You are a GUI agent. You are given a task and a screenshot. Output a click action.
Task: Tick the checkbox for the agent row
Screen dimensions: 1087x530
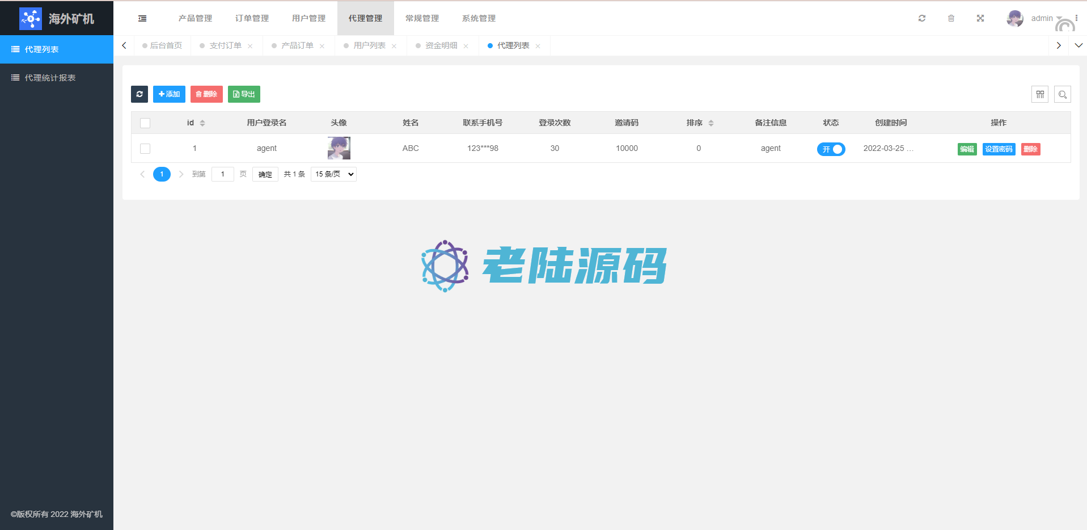tap(145, 149)
